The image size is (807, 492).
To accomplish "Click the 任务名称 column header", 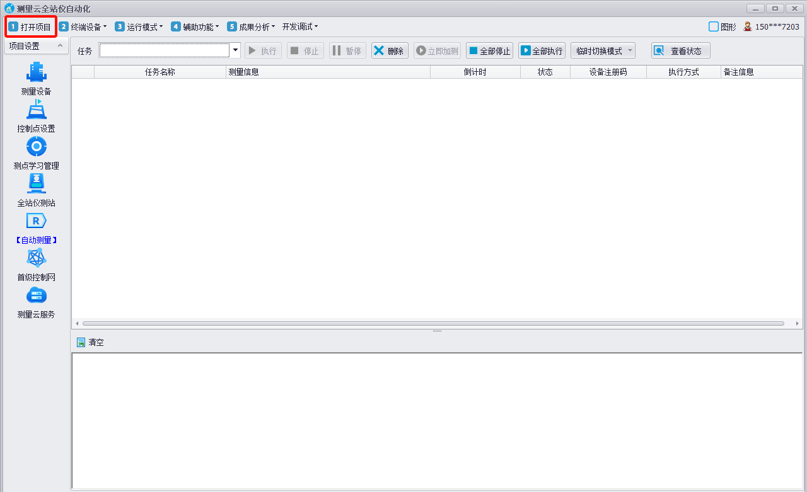I will 160,72.
